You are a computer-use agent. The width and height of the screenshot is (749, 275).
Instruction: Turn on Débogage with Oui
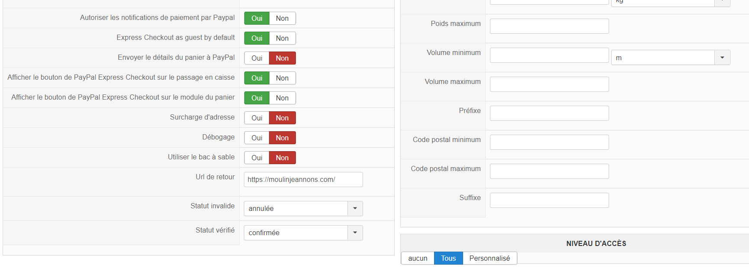point(257,138)
